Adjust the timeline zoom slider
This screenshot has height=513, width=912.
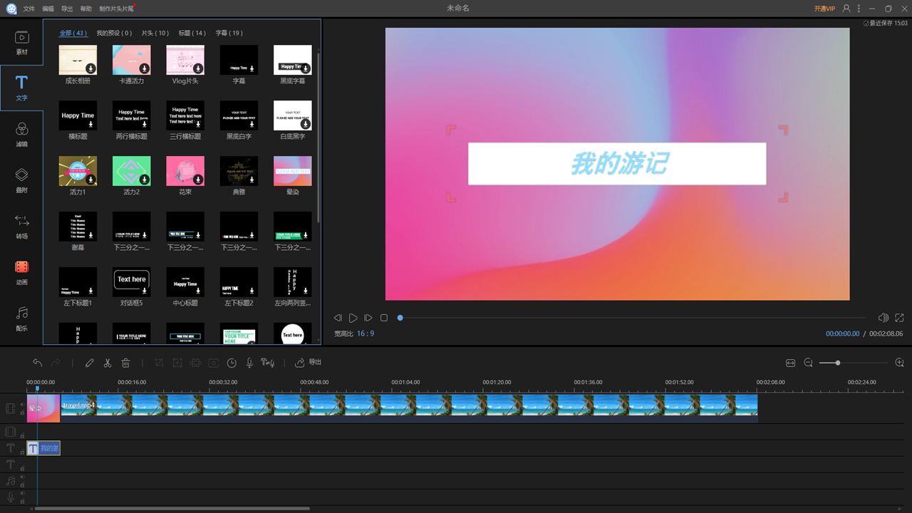tap(839, 363)
